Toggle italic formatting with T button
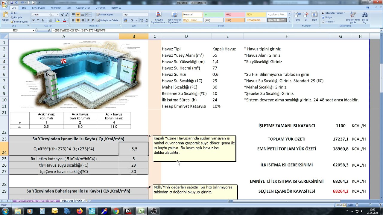383x215 pixels. [38, 20]
